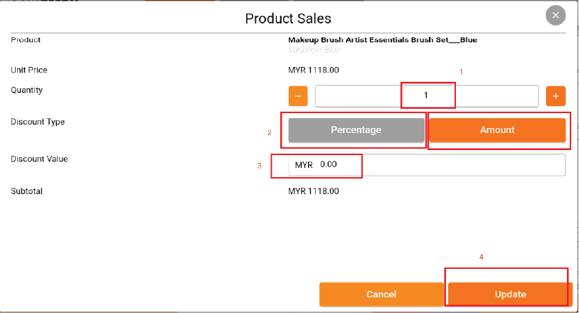Viewport: 579px width, 313px height.
Task: Click the Subtotal amount MYR 1118.00
Action: pos(314,191)
